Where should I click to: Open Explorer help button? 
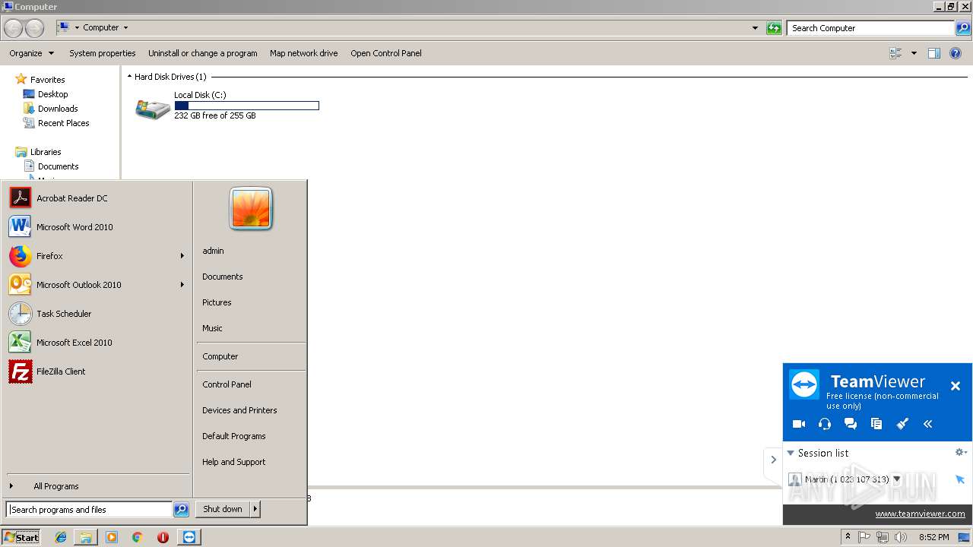tap(956, 53)
